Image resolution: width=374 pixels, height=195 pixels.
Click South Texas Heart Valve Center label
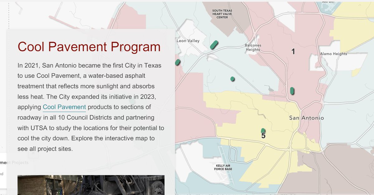click(x=222, y=14)
